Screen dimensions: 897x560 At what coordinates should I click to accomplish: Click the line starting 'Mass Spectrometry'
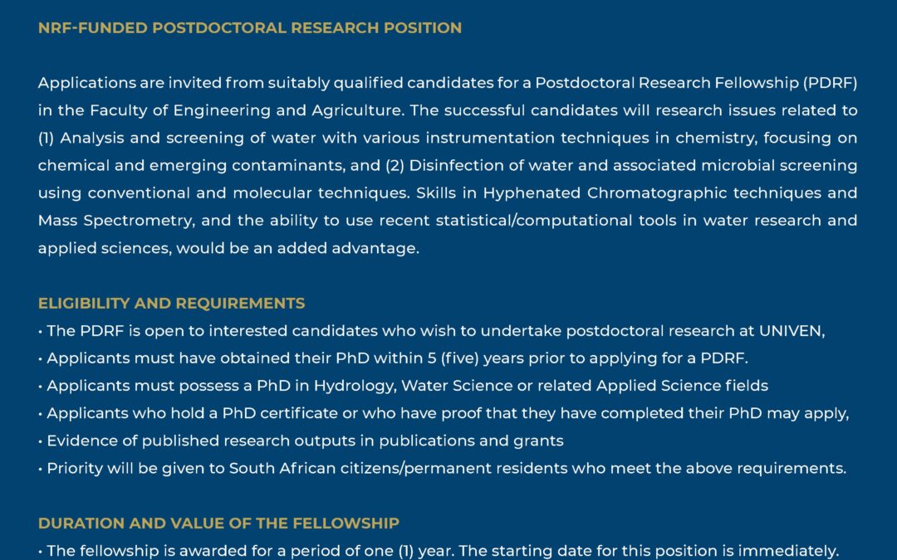tap(447, 221)
